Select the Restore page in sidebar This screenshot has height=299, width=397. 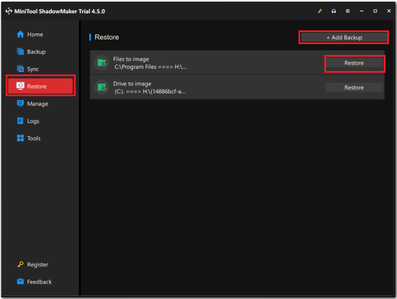41,86
